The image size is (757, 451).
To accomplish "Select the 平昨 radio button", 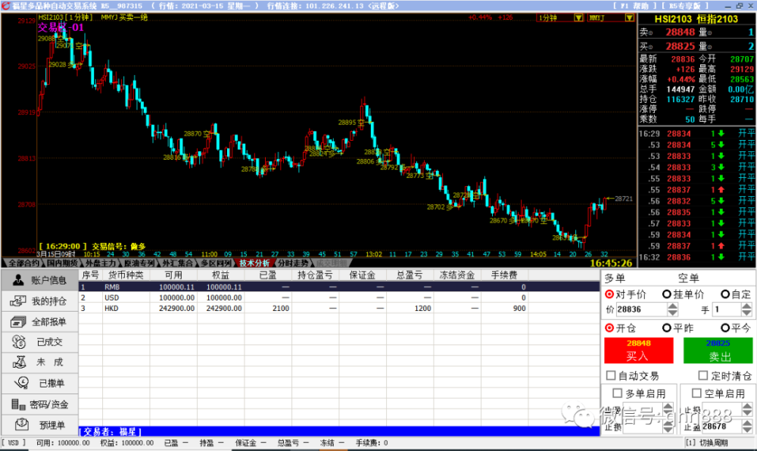I will pyautogui.click(x=667, y=328).
